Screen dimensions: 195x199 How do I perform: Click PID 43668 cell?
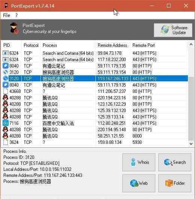(15, 91)
